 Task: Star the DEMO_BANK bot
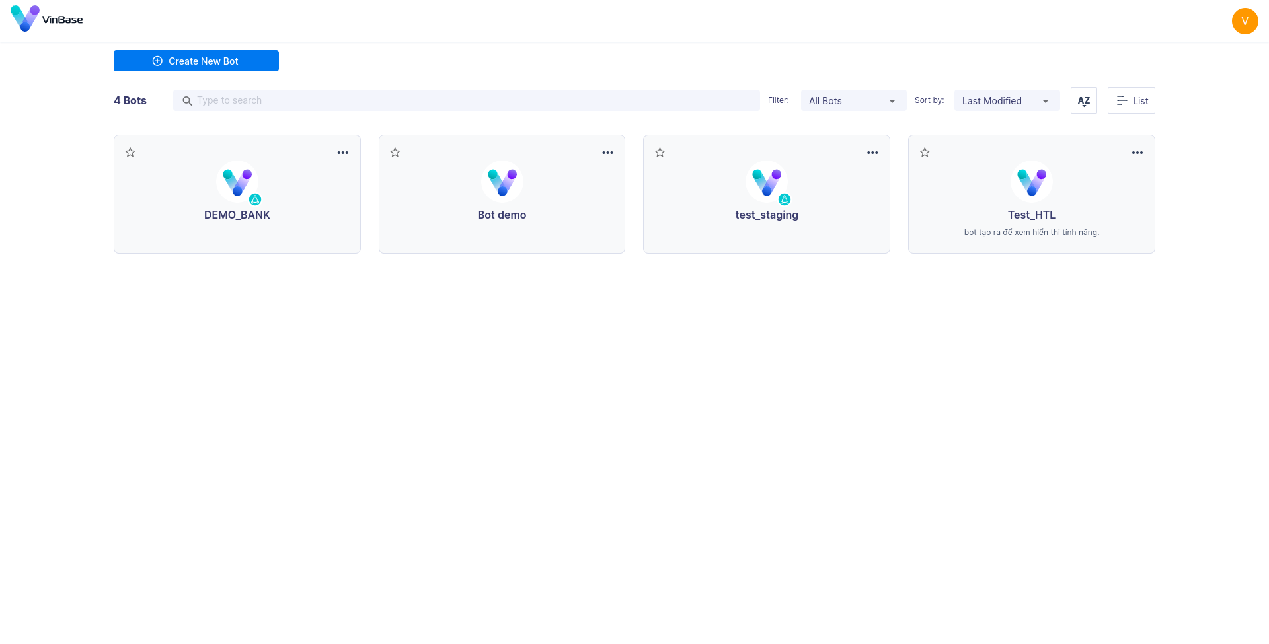pyautogui.click(x=130, y=153)
